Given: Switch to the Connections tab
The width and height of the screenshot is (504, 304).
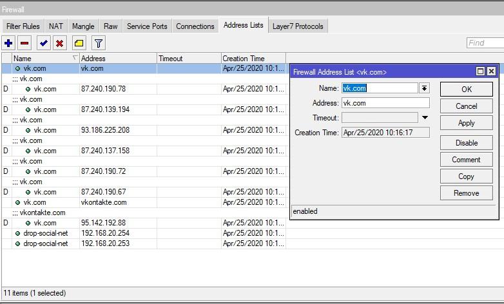Looking at the screenshot, I should pos(195,26).
